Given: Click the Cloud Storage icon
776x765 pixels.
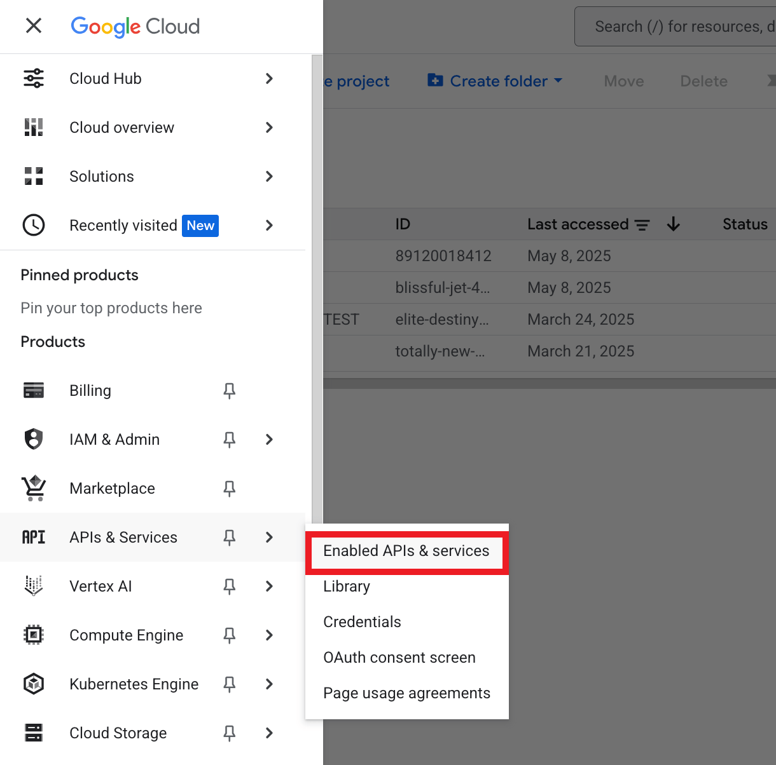Looking at the screenshot, I should point(34,733).
